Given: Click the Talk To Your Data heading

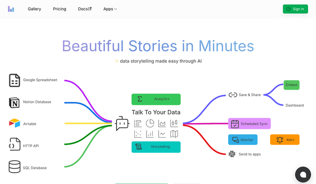Looking at the screenshot, I should pyautogui.click(x=156, y=112).
